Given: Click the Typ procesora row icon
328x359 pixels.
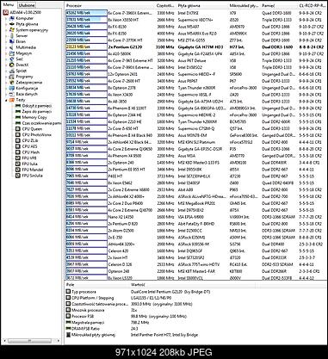Looking at the screenshot, I should [68, 292].
